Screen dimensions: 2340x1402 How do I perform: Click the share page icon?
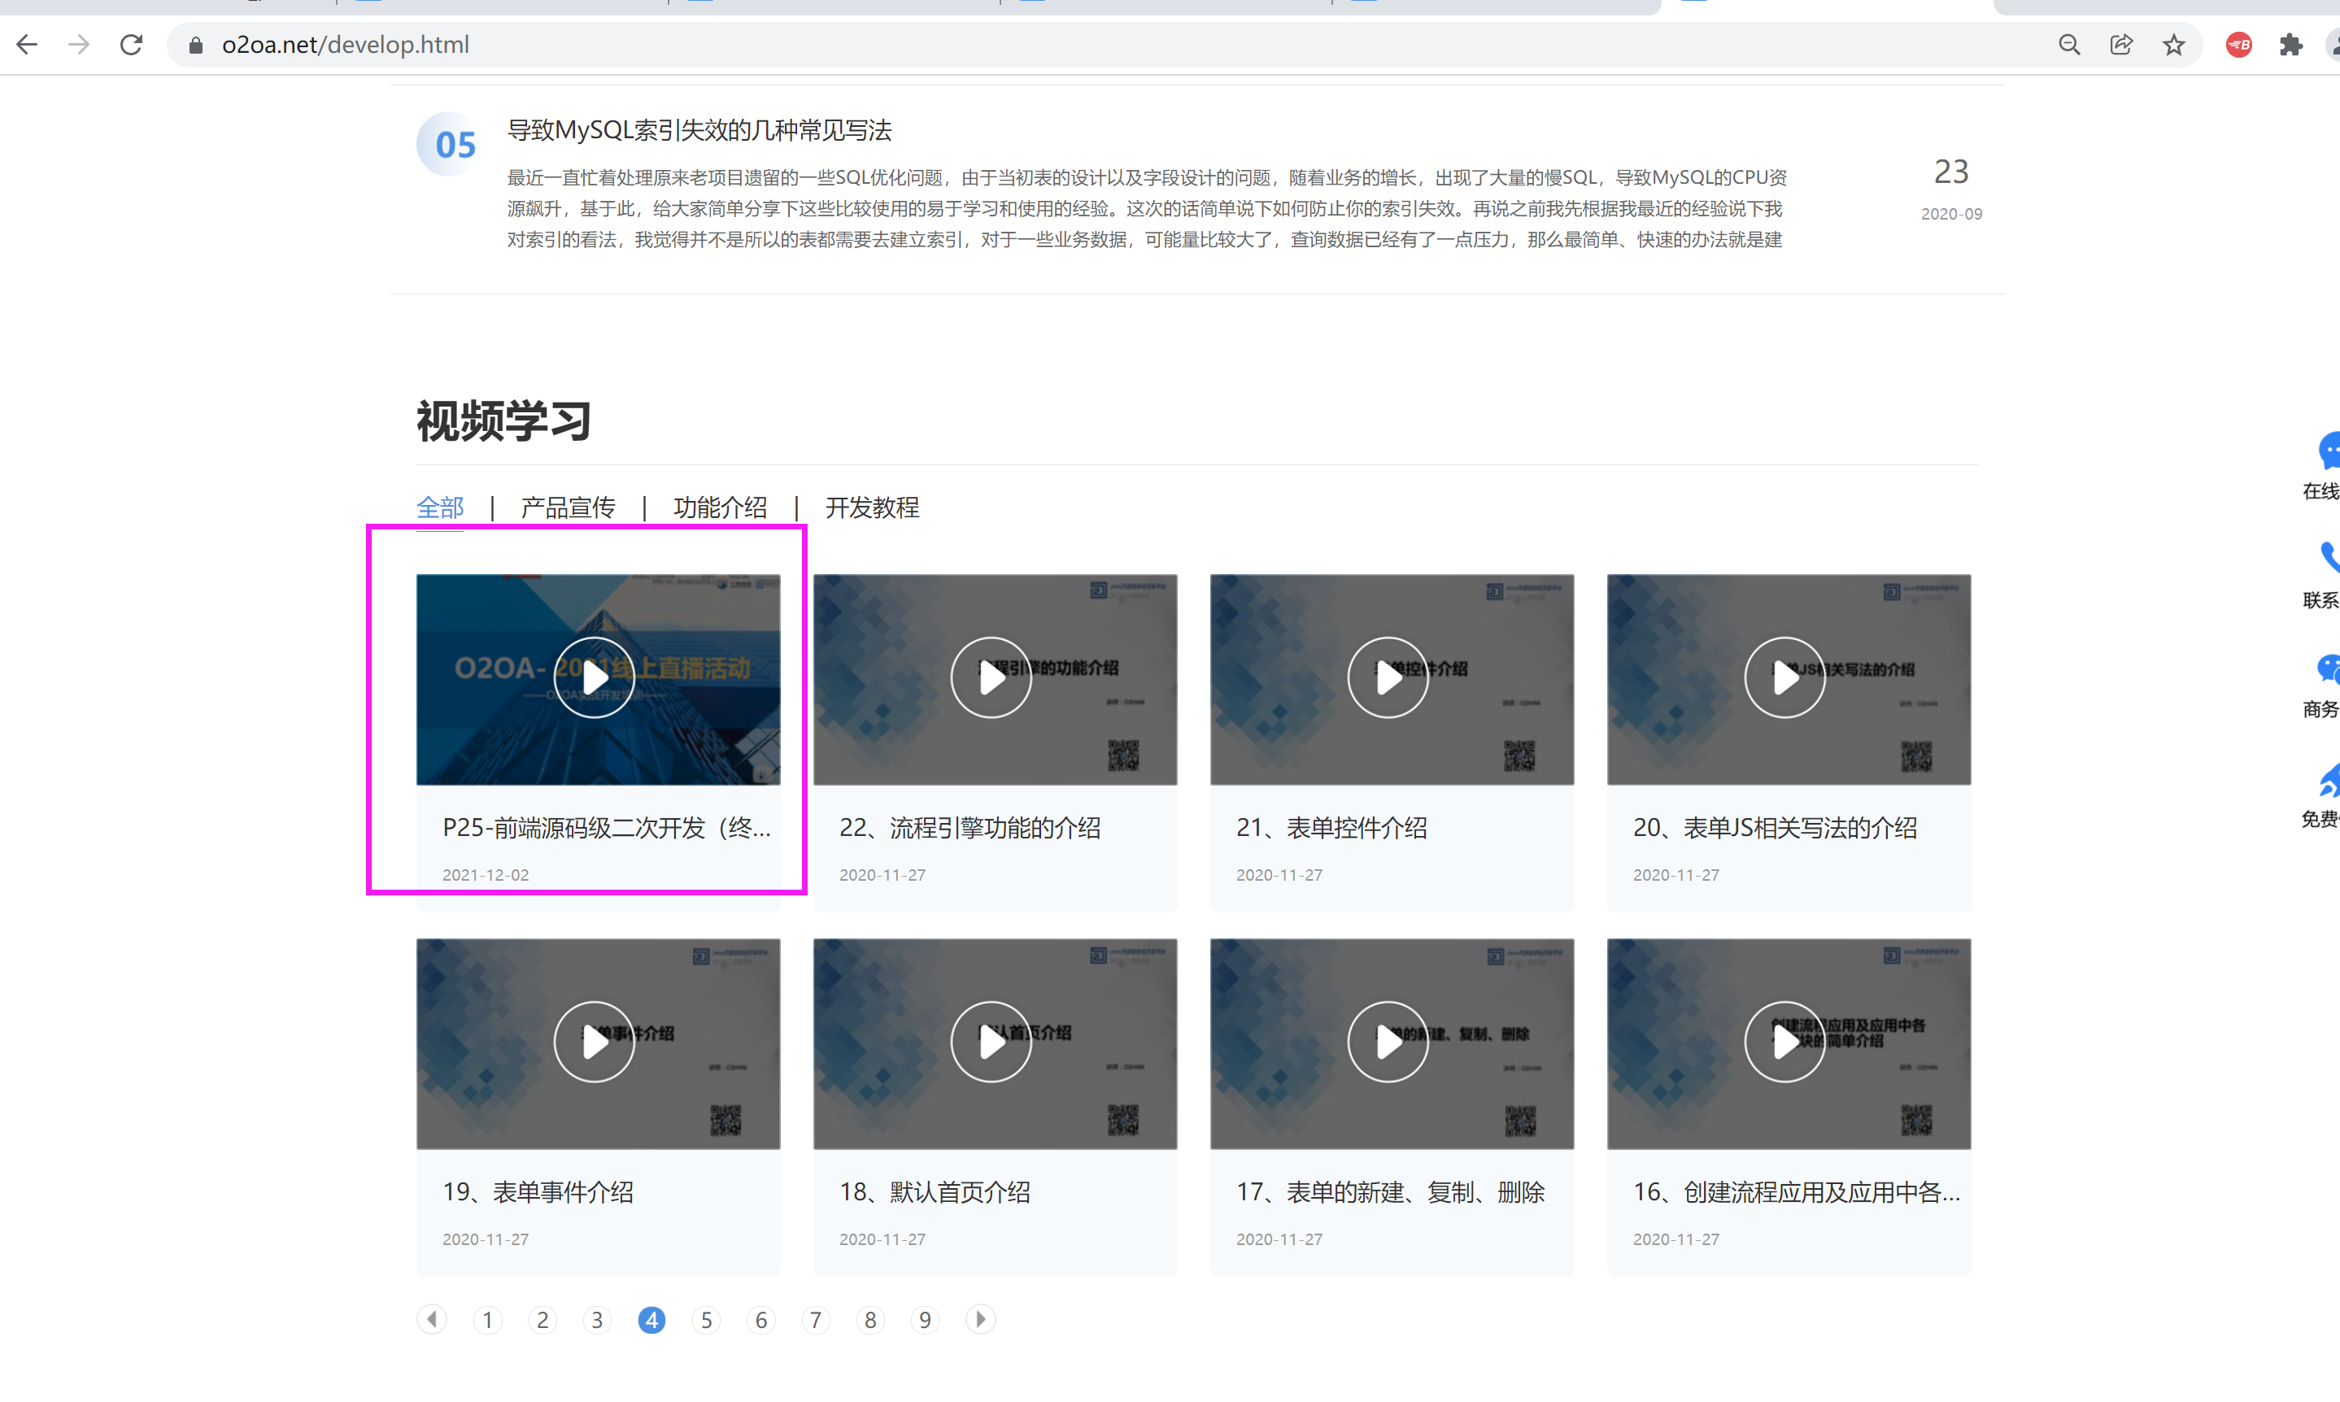2121,45
